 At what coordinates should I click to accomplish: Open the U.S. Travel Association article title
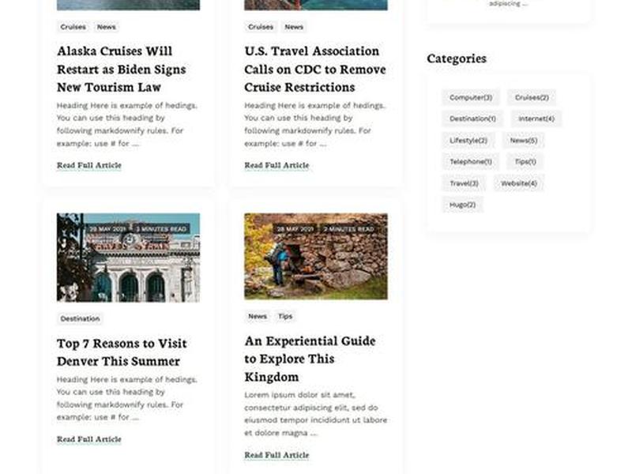pos(314,69)
